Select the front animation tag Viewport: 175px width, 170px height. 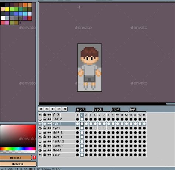coord(81,110)
